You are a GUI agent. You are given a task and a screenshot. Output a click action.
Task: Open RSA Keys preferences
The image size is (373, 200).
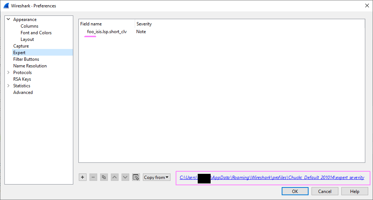[x=22, y=79]
